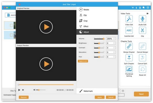Click the chat feedback icon in title bar
Viewport: 153px width, 103px height.
click(x=144, y=8)
